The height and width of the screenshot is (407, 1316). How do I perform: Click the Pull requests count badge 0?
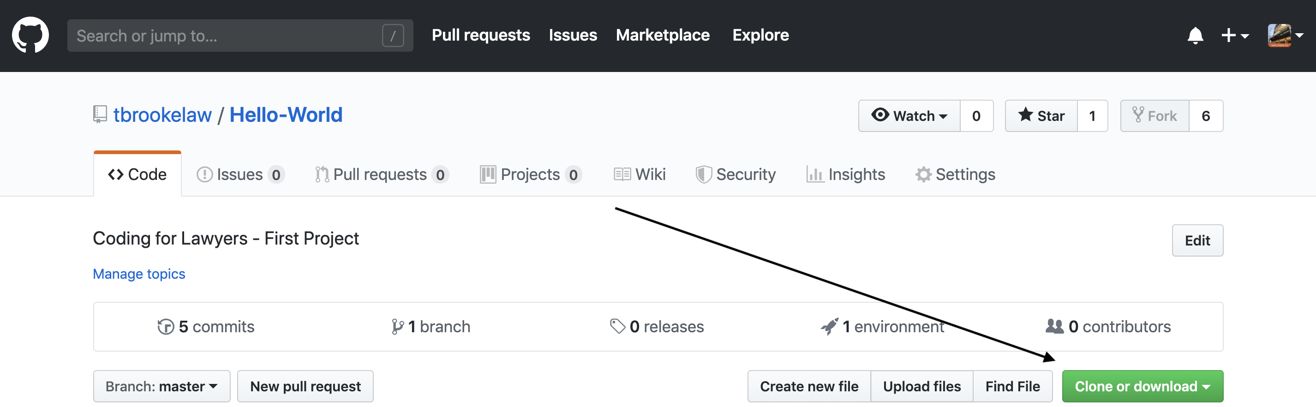[x=440, y=174]
